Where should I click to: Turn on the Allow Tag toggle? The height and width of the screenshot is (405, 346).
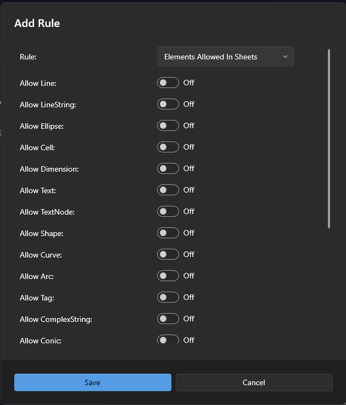[x=168, y=297]
